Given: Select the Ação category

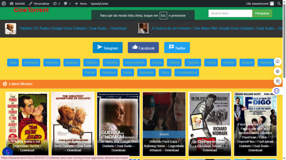Looking at the screenshot, I should pyautogui.click(x=13, y=62).
